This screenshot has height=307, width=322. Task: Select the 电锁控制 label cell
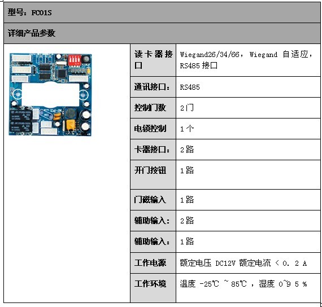(153, 129)
